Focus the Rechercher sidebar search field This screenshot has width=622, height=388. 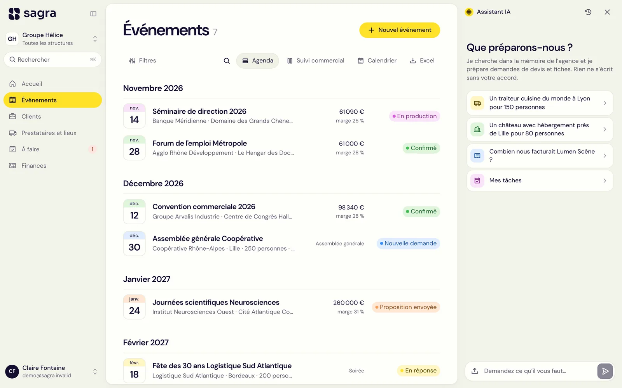tap(53, 60)
